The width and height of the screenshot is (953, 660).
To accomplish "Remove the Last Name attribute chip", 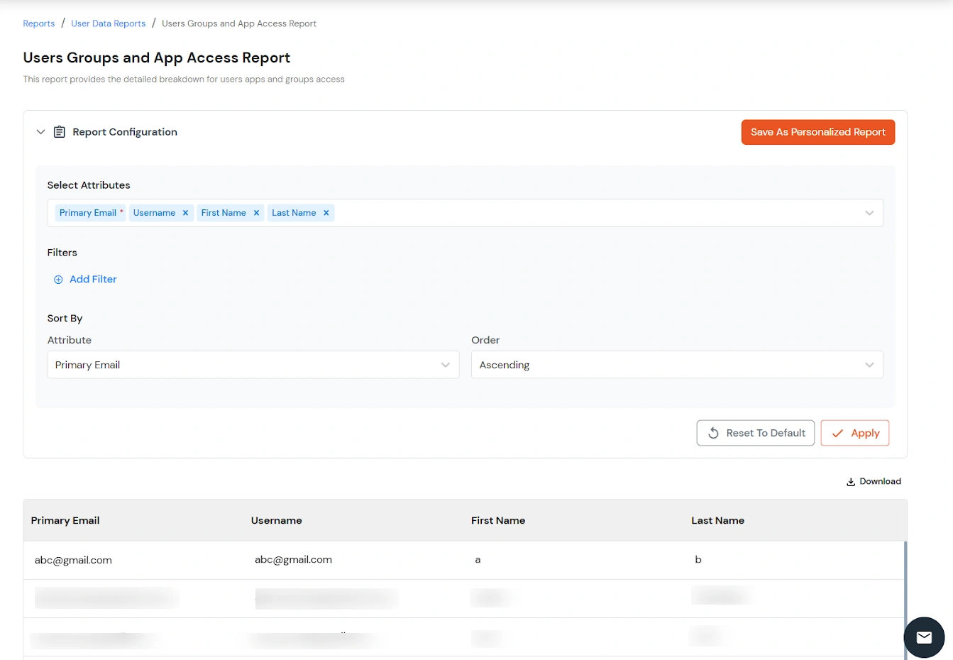I will point(326,212).
